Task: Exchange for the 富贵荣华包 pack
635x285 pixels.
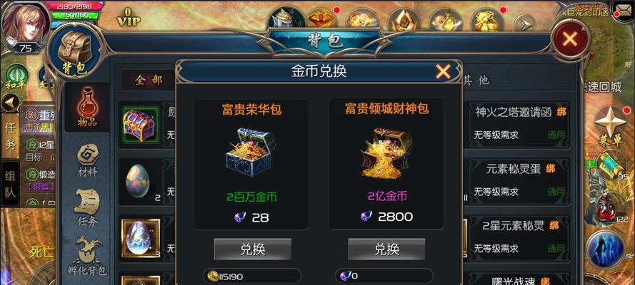Action: (x=253, y=249)
